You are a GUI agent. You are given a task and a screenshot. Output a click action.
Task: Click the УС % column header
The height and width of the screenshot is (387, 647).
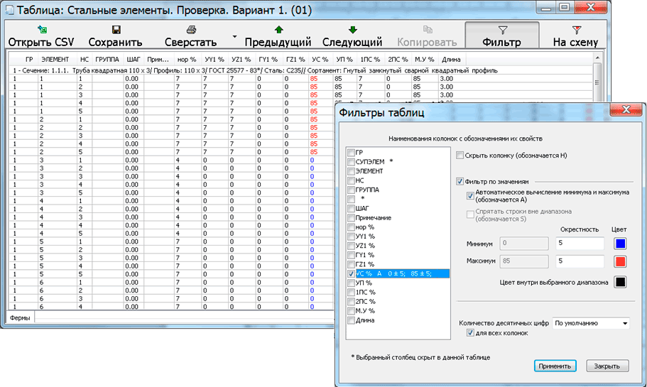point(320,60)
